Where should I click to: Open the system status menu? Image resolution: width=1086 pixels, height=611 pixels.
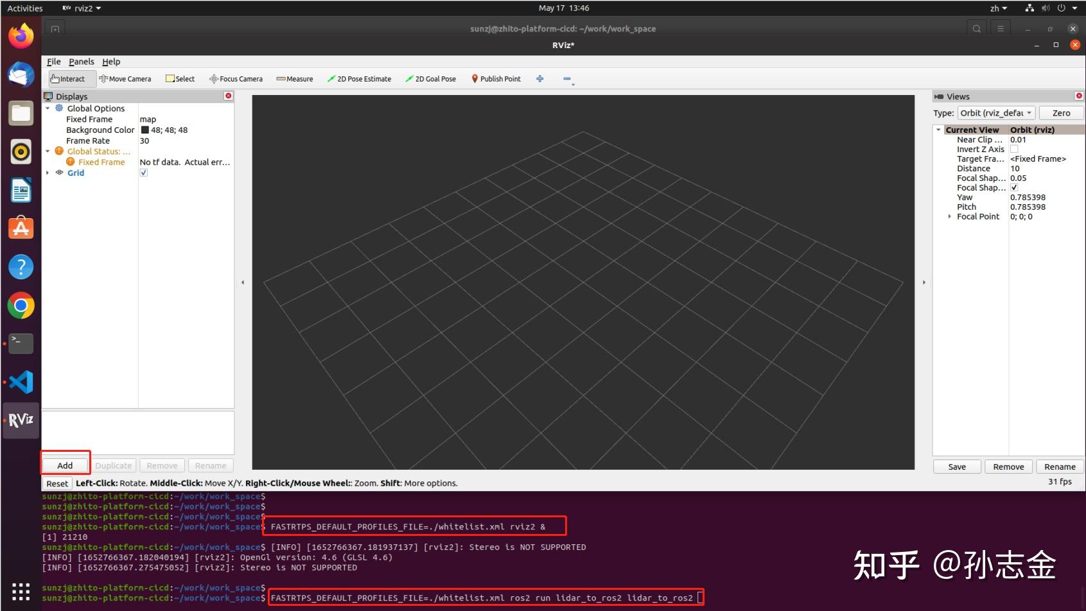tap(1052, 8)
